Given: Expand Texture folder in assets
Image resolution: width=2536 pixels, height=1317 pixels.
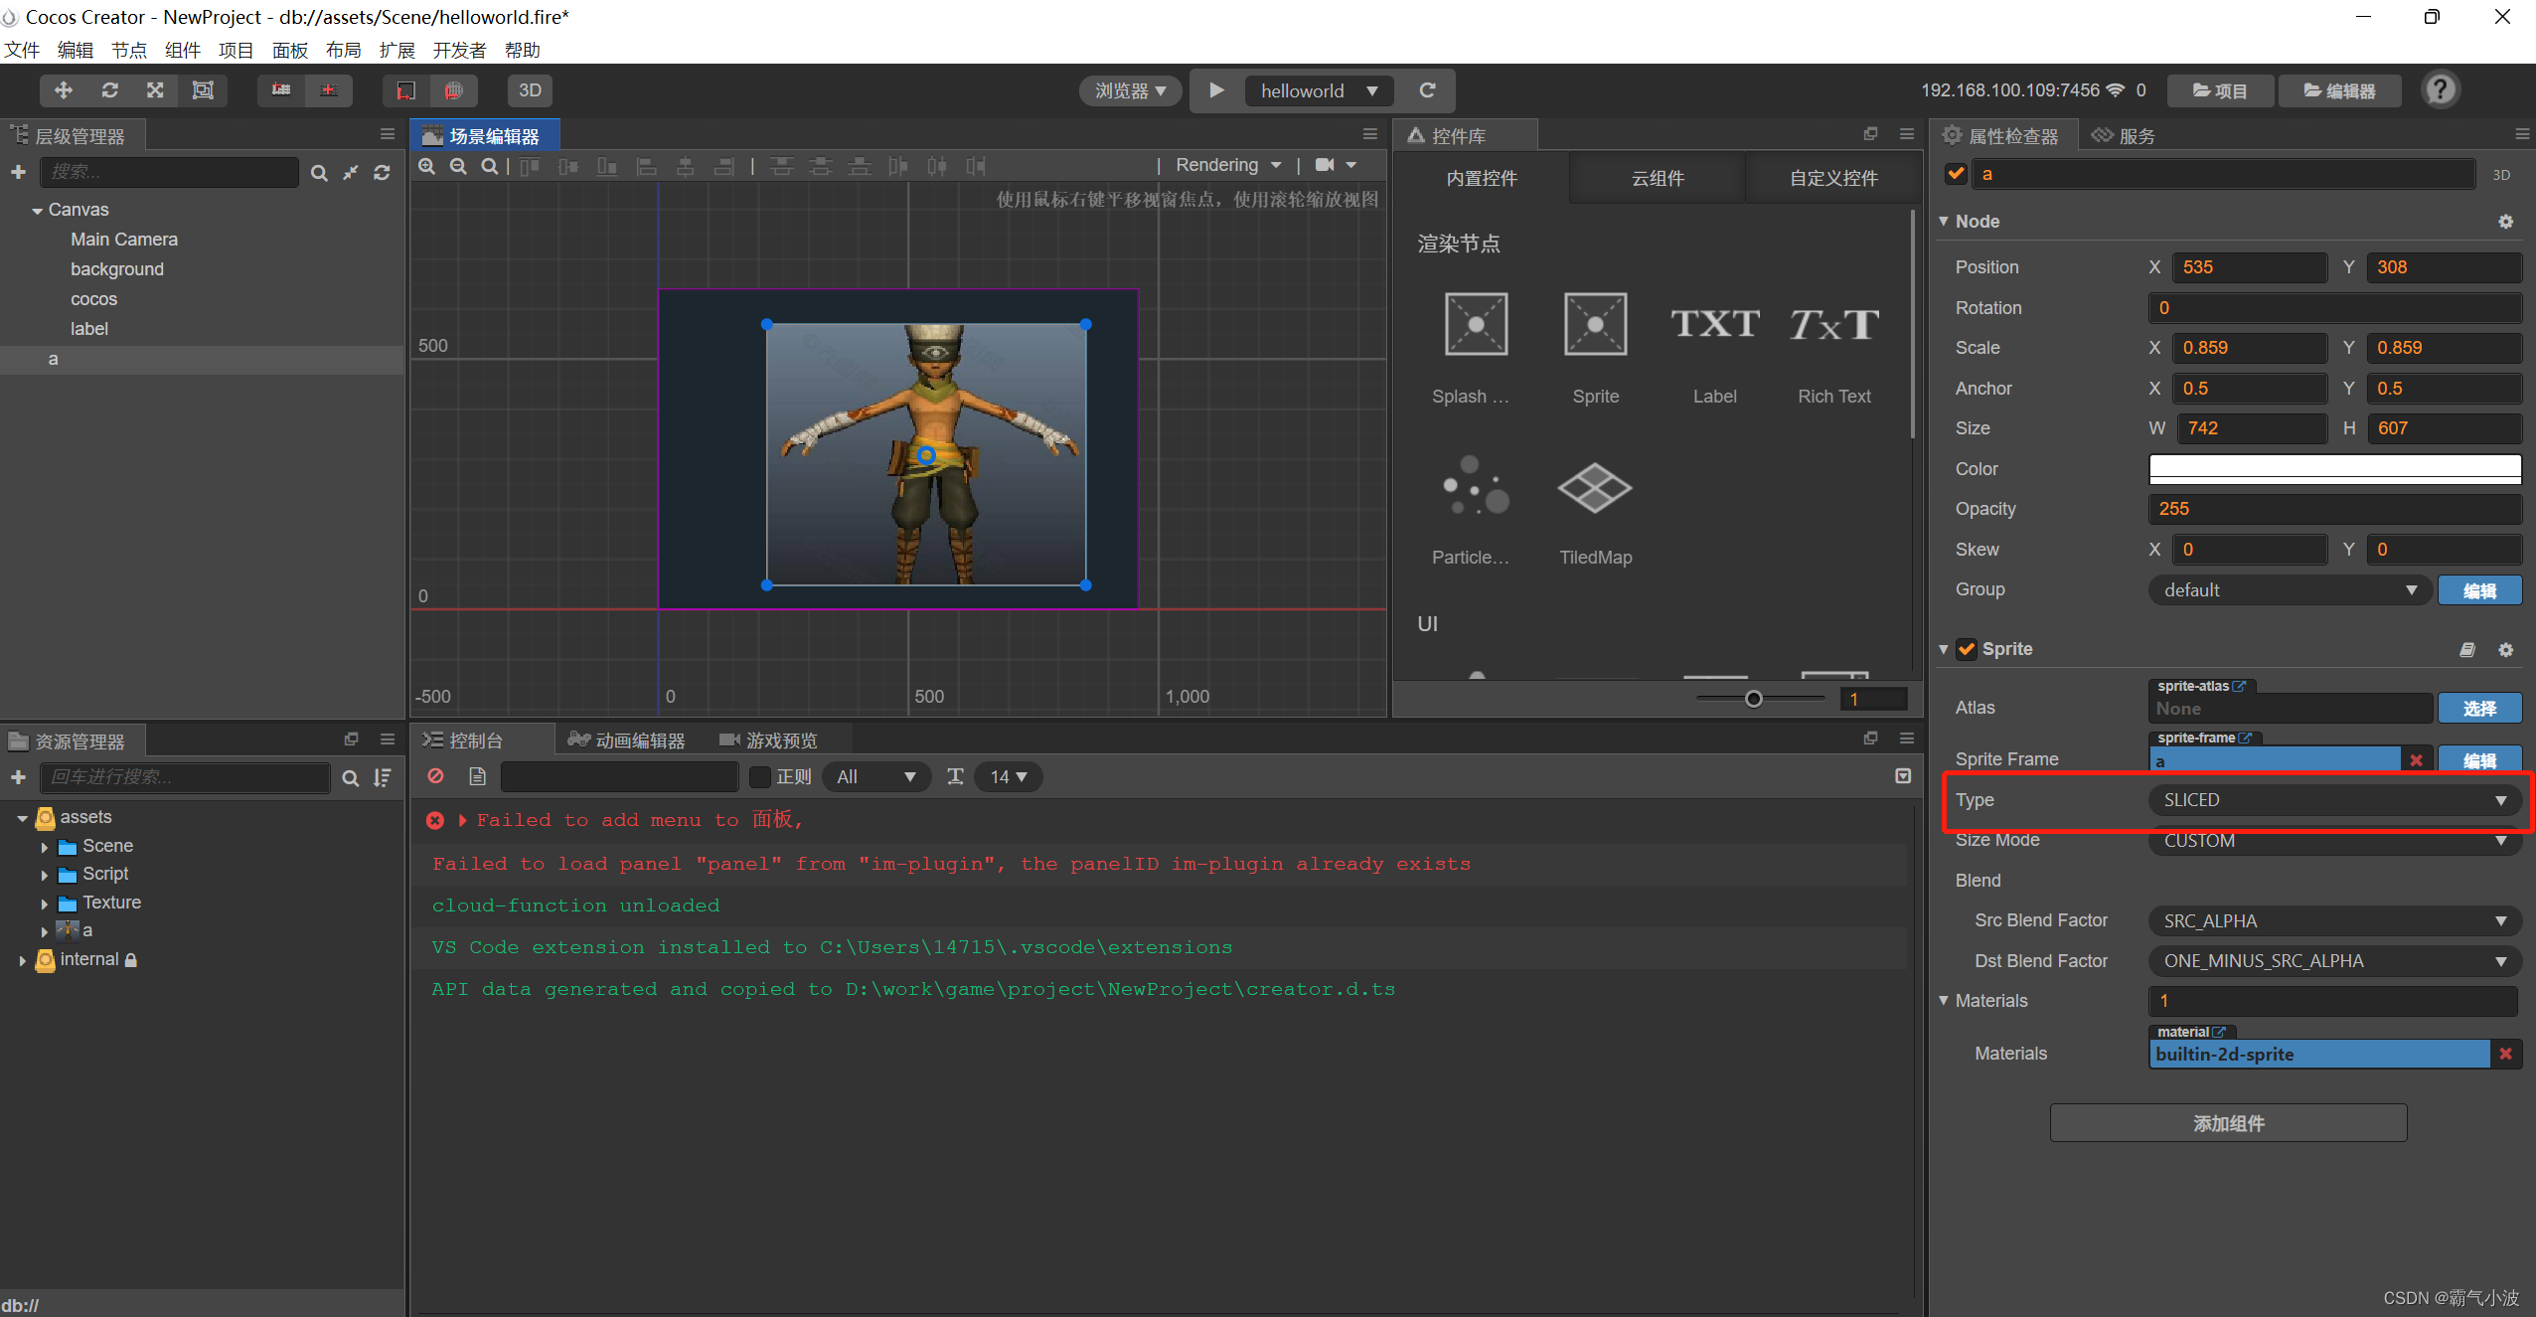Looking at the screenshot, I should (44, 904).
